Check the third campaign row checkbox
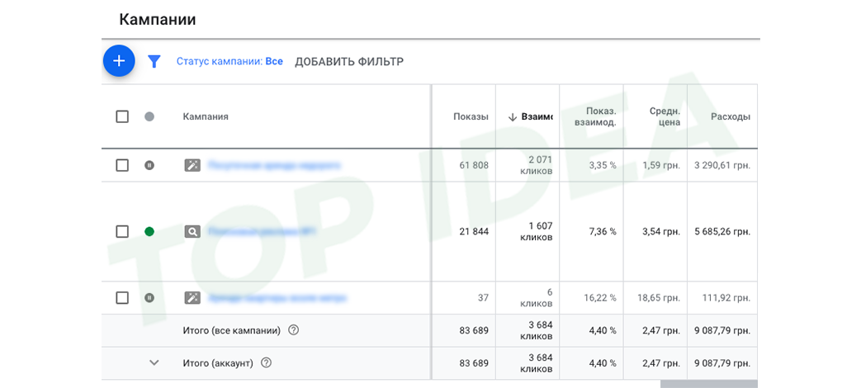 pyautogui.click(x=122, y=297)
